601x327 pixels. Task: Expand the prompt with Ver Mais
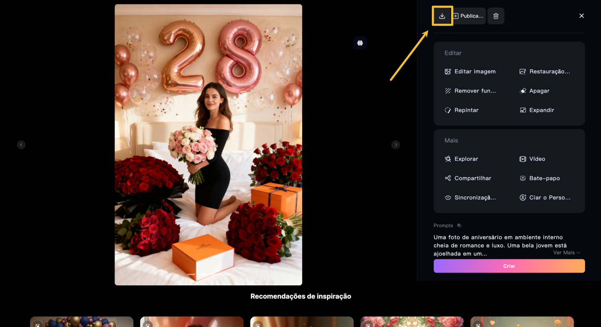pyautogui.click(x=566, y=252)
